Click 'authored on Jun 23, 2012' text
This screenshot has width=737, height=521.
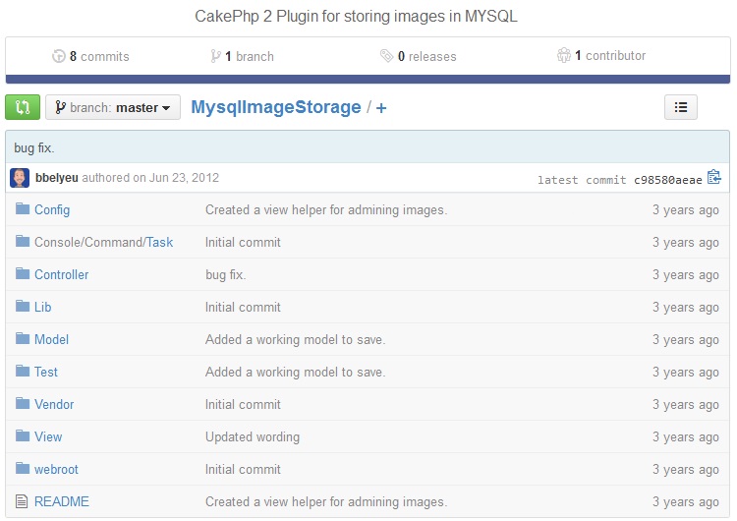150,178
